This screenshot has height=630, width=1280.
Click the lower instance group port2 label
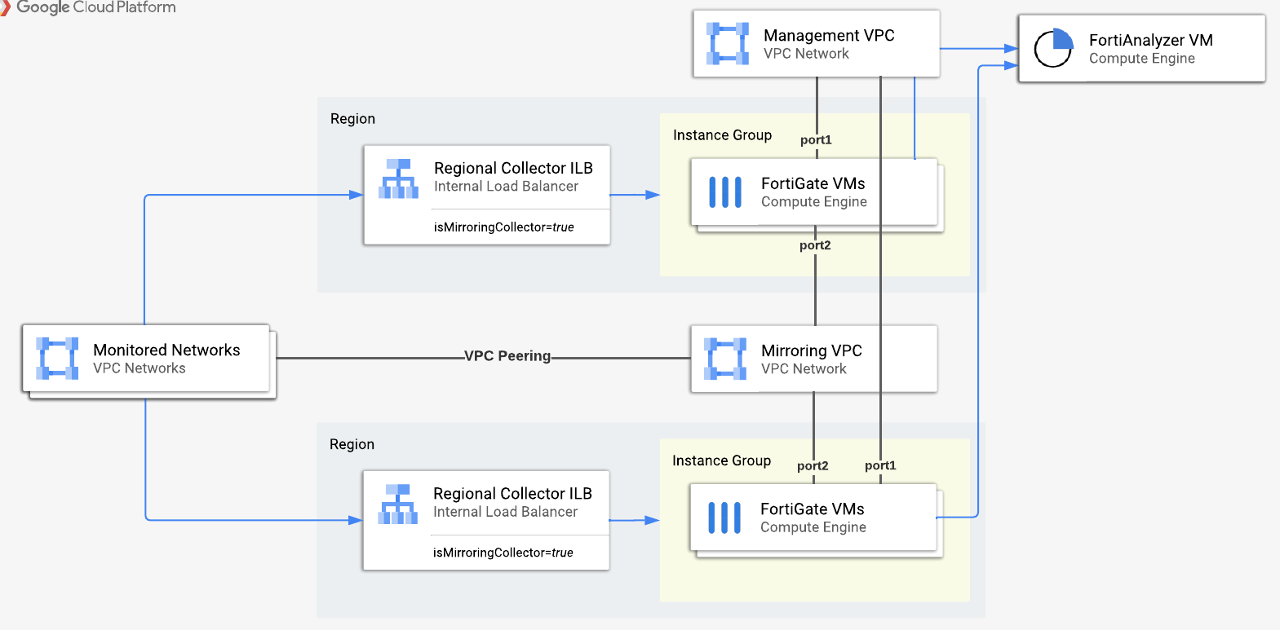coord(813,466)
